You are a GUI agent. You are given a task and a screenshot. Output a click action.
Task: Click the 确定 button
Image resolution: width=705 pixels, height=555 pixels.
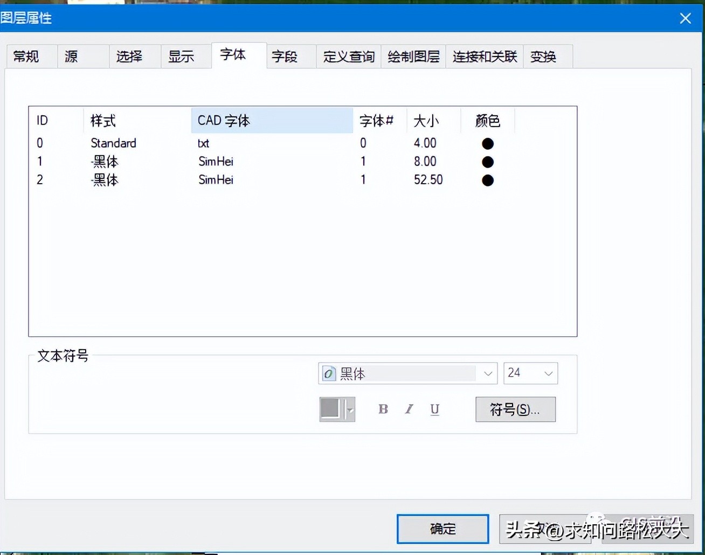point(442,529)
